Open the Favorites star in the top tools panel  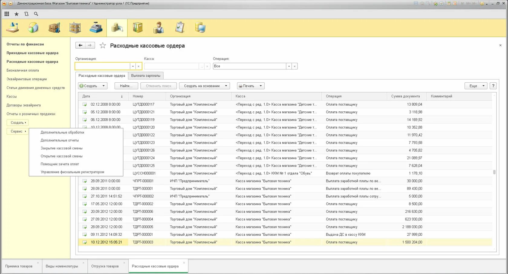coord(17,14)
